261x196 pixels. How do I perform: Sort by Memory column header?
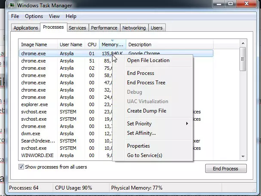pyautogui.click(x=112, y=45)
